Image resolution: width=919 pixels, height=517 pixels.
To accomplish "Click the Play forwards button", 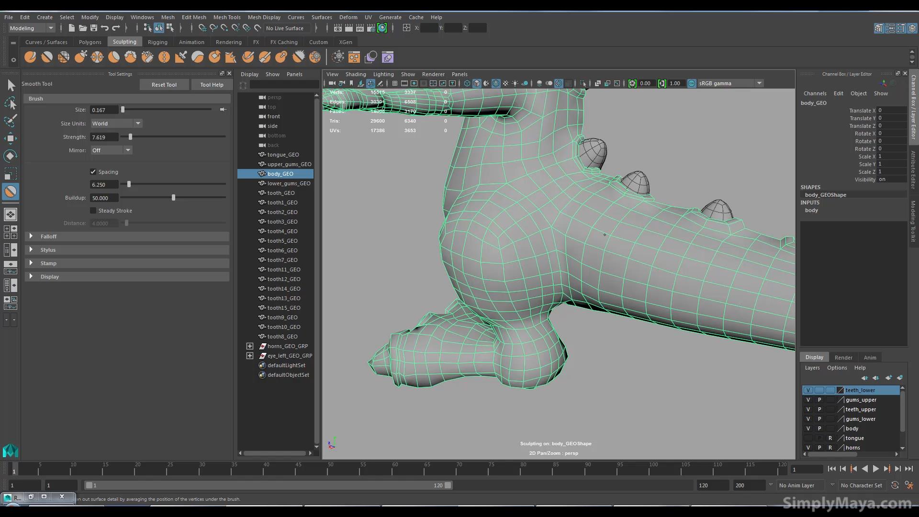I will pyautogui.click(x=875, y=469).
